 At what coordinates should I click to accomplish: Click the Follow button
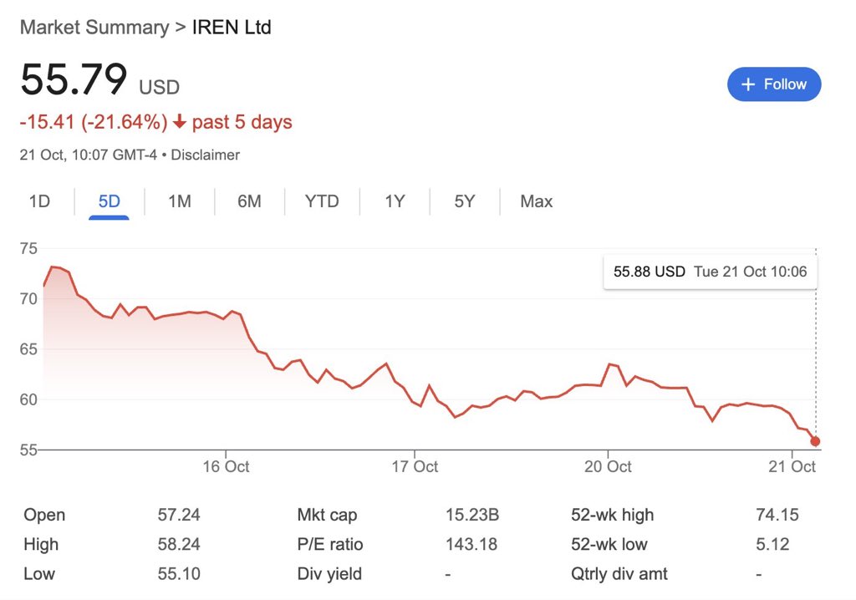coord(774,84)
